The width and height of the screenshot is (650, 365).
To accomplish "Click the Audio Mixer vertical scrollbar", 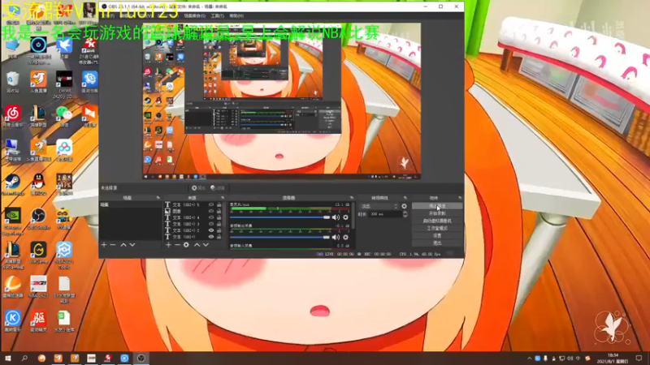I will 353,215.
